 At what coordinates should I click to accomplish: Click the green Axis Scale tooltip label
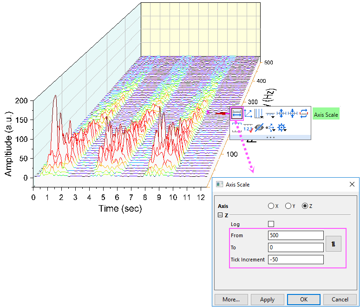[x=326, y=114]
